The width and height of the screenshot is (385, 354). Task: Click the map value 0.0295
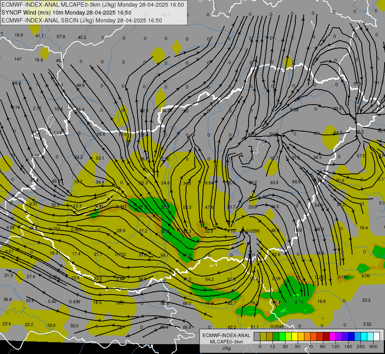point(253,231)
